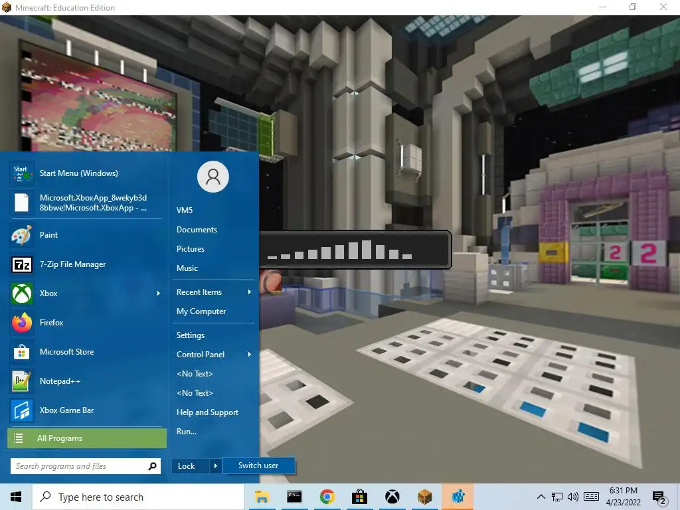Screen dimensions: 680x510
Task: Click the Type here to search box
Action: 138,497
